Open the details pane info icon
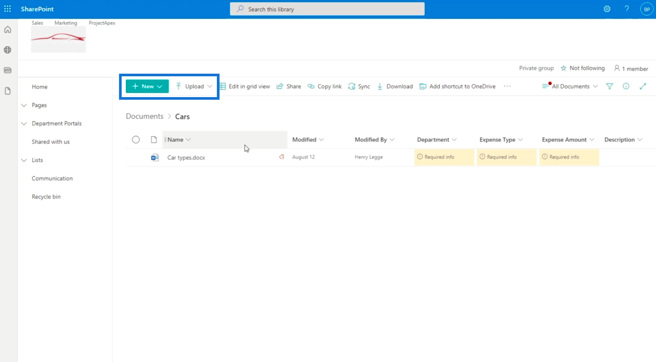Viewport: 656px width, 362px height. coord(626,86)
